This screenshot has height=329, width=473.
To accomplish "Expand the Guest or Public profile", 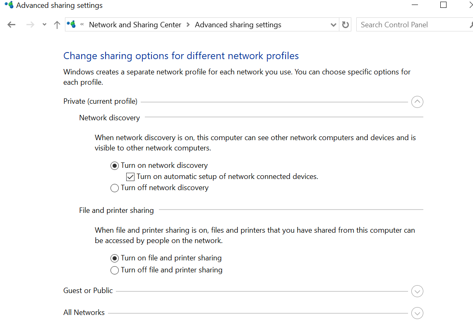I will point(417,291).
